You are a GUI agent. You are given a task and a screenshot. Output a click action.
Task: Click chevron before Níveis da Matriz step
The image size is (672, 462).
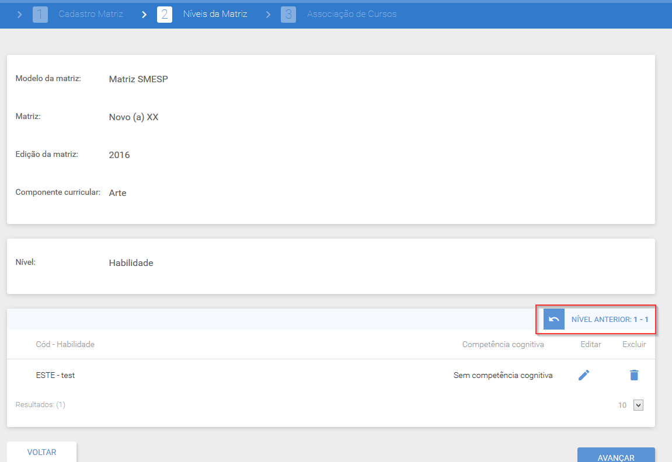[144, 15]
